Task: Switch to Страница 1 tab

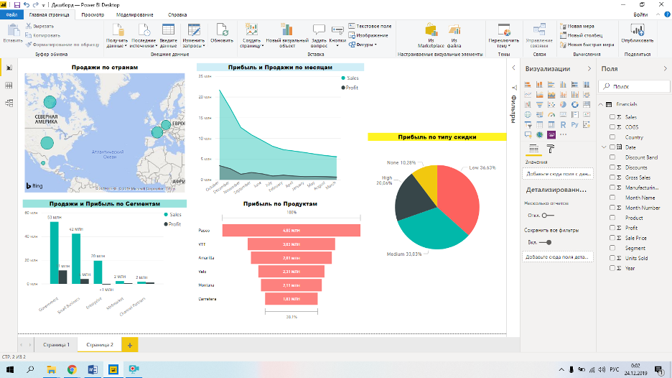Action: (56, 344)
